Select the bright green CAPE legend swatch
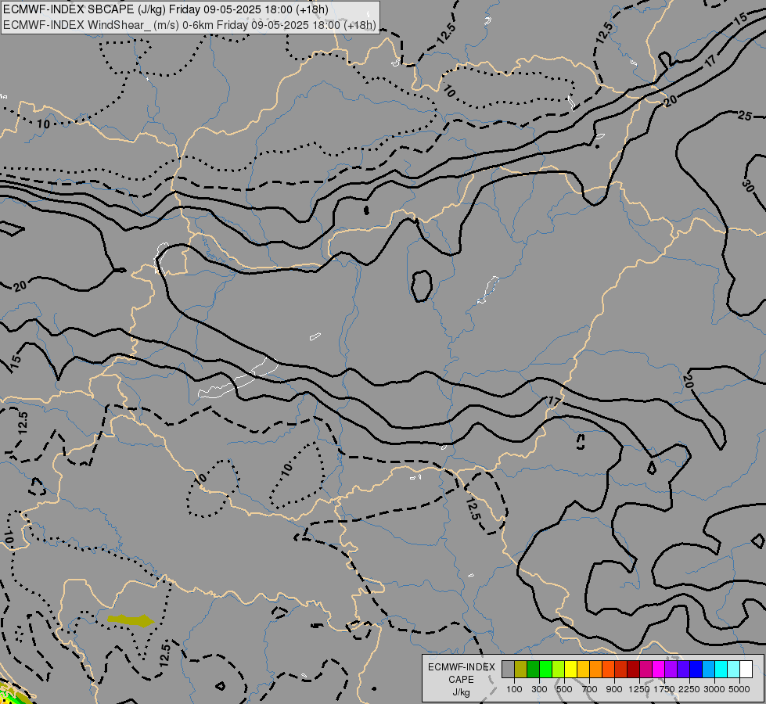This screenshot has height=704, width=766. pyautogui.click(x=545, y=670)
